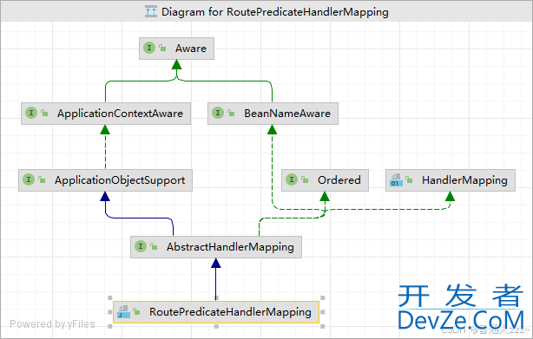Click the AbstractHandlerMapping label text

point(230,247)
